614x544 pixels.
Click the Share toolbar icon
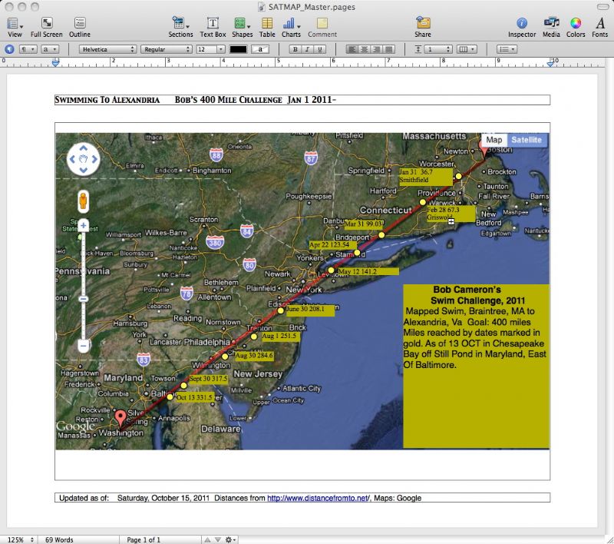[x=423, y=28]
